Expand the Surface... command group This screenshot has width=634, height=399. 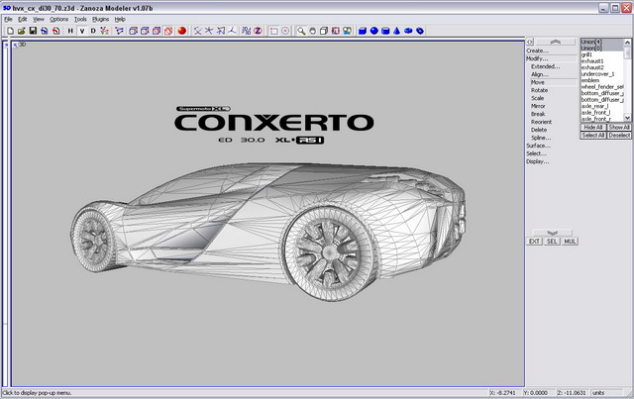(537, 146)
